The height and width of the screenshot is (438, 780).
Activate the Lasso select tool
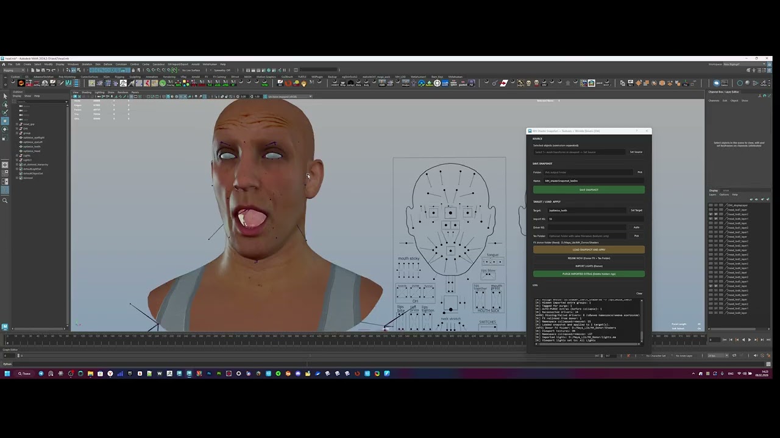(5, 105)
